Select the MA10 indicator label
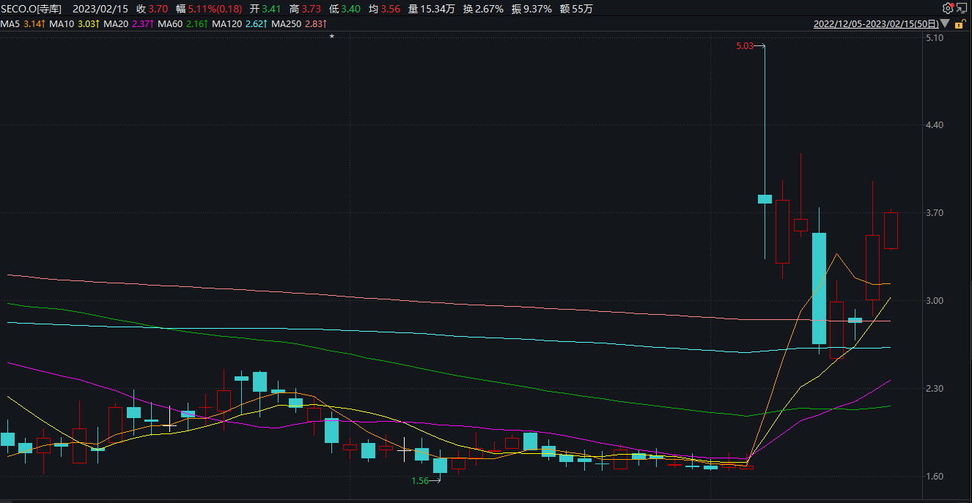Screen dimensions: 972x503 pos(75,24)
